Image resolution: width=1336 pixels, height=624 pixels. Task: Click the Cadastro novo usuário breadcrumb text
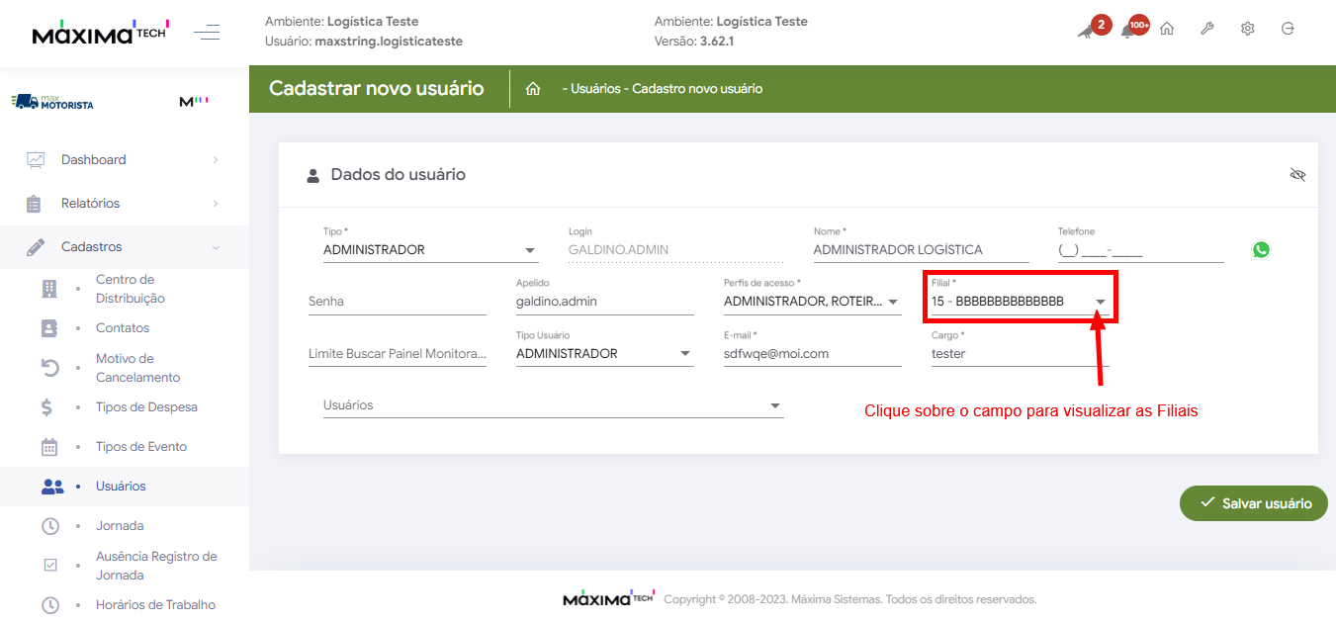(x=697, y=89)
